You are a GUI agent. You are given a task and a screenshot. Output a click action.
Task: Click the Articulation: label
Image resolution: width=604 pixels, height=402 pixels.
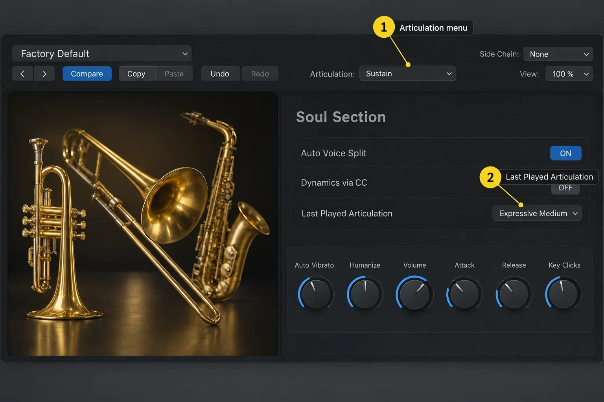(332, 74)
